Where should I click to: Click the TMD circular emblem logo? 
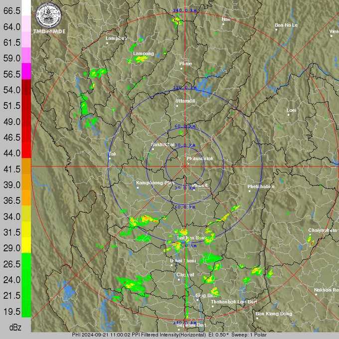(x=49, y=15)
